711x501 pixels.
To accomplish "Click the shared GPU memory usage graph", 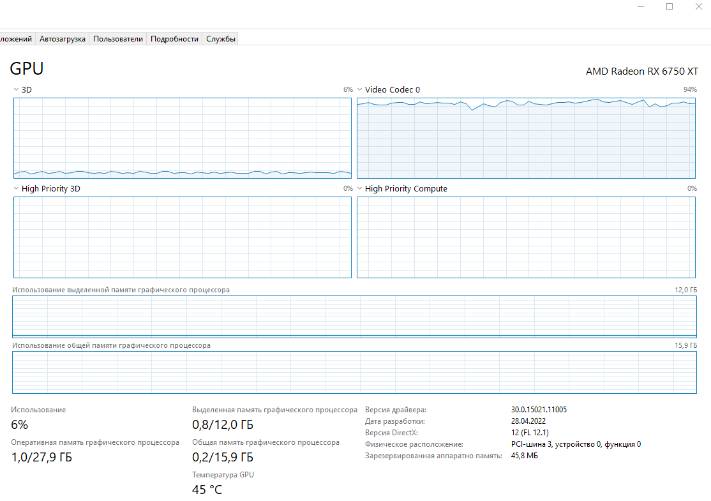I will (355, 372).
